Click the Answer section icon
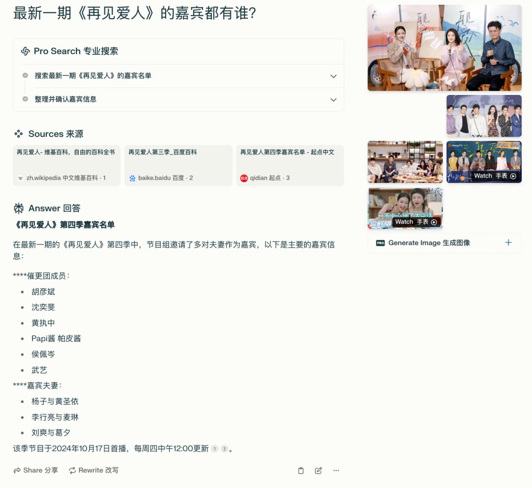Screen dimensions: 532x488 [19, 209]
